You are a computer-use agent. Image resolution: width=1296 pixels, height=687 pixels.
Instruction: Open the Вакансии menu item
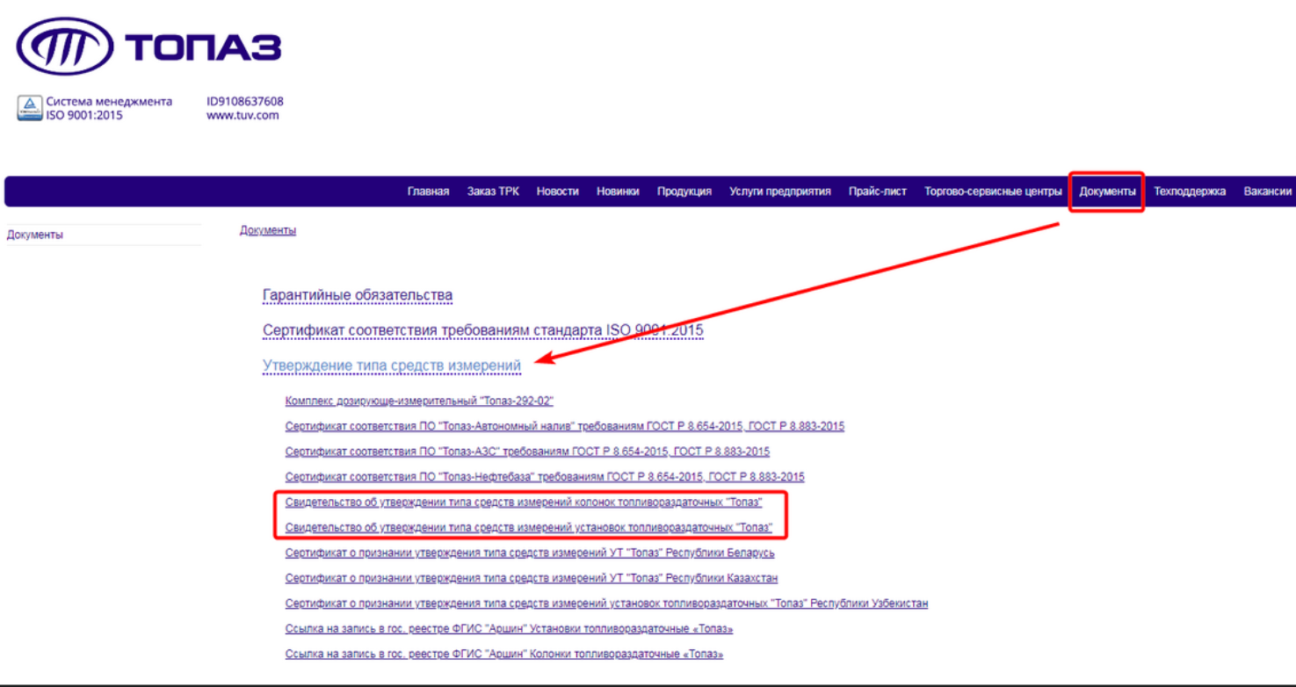(x=1268, y=192)
